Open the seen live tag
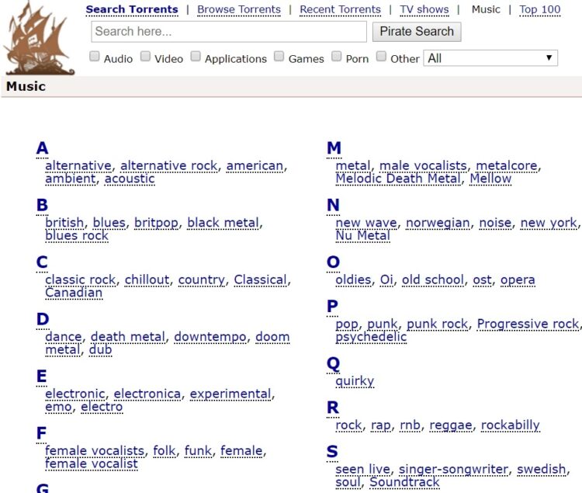Viewport: 582px width, 493px height. point(362,469)
